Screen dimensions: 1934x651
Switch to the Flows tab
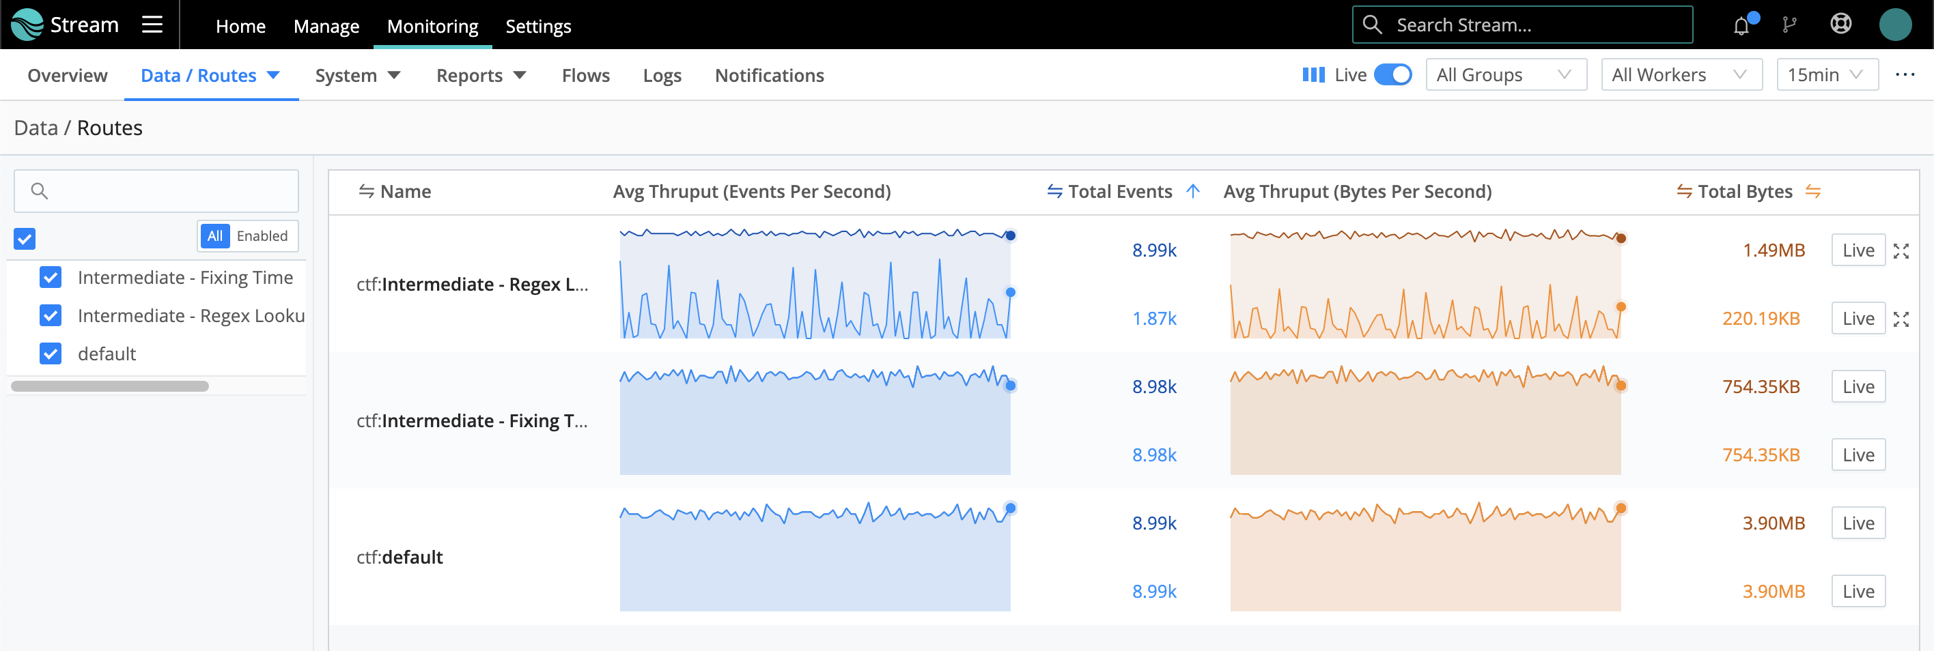click(585, 76)
